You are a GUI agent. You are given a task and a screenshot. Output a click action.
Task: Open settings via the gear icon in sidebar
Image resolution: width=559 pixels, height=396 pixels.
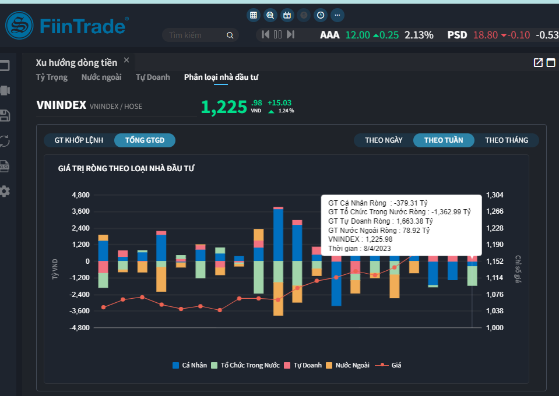tap(5, 191)
